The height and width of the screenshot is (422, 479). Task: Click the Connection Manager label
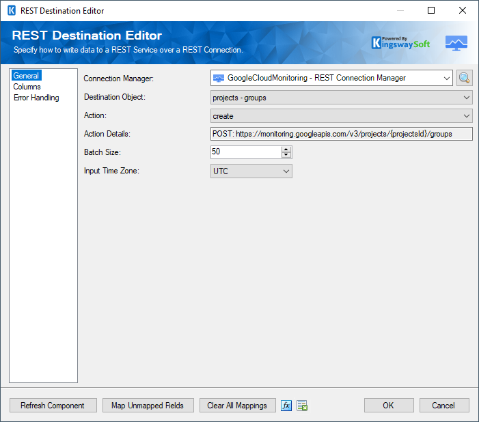click(118, 79)
